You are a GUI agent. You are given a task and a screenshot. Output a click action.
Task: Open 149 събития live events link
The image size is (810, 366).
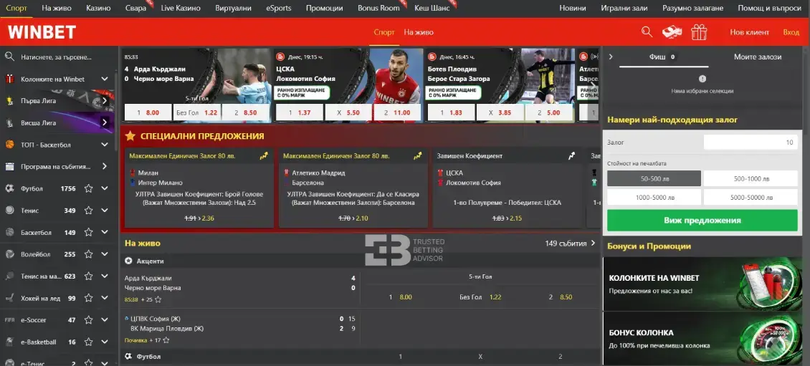(x=570, y=243)
